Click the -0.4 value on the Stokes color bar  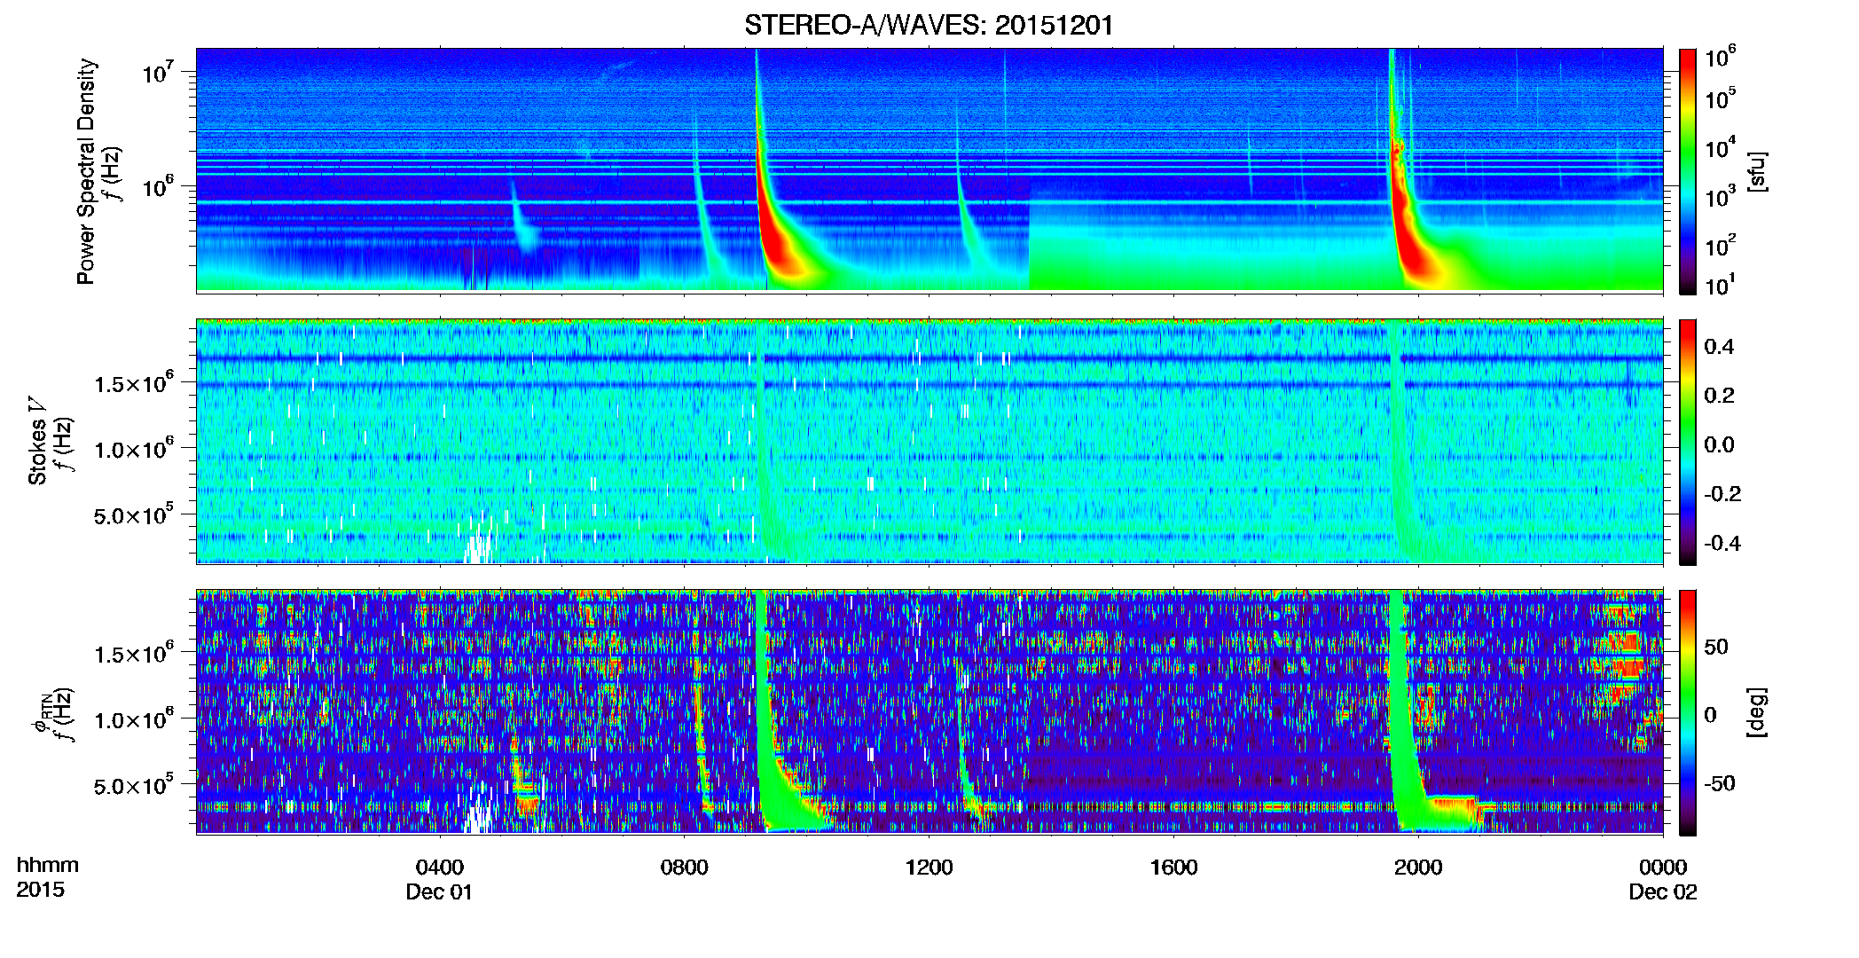(1722, 543)
